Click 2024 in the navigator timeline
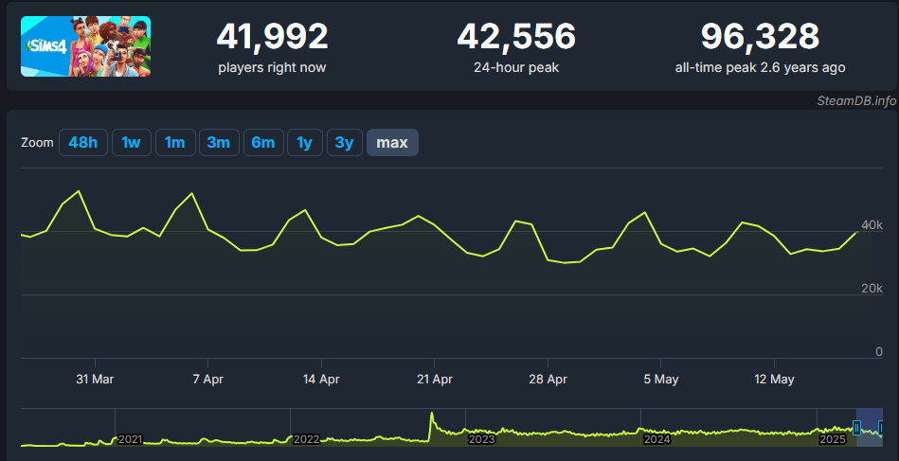Screen dimensions: 899x461 coord(656,439)
